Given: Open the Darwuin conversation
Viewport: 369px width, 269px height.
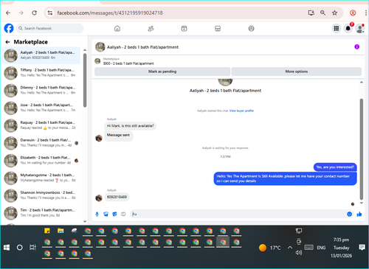Looking at the screenshot, I should point(41,143).
